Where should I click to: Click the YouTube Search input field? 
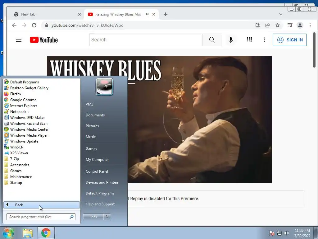[146, 40]
